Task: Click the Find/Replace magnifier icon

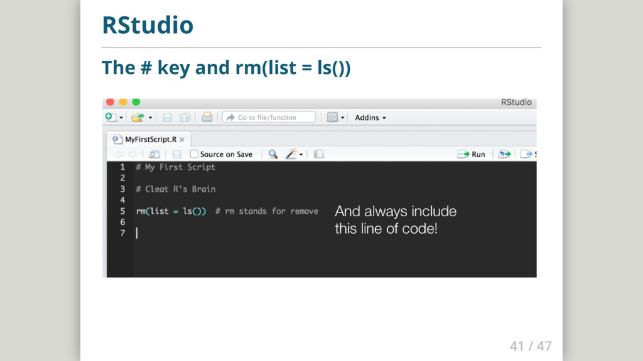Action: [x=273, y=154]
